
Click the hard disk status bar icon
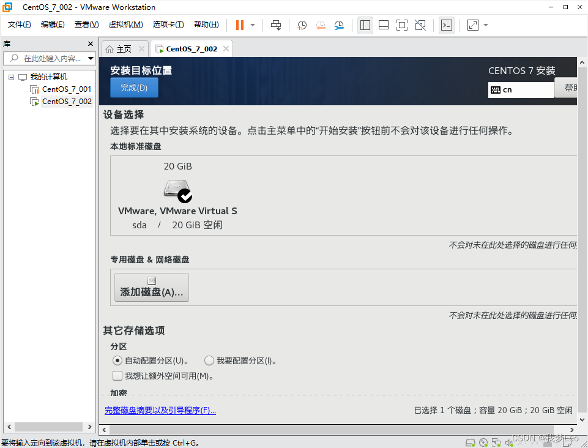(471, 443)
